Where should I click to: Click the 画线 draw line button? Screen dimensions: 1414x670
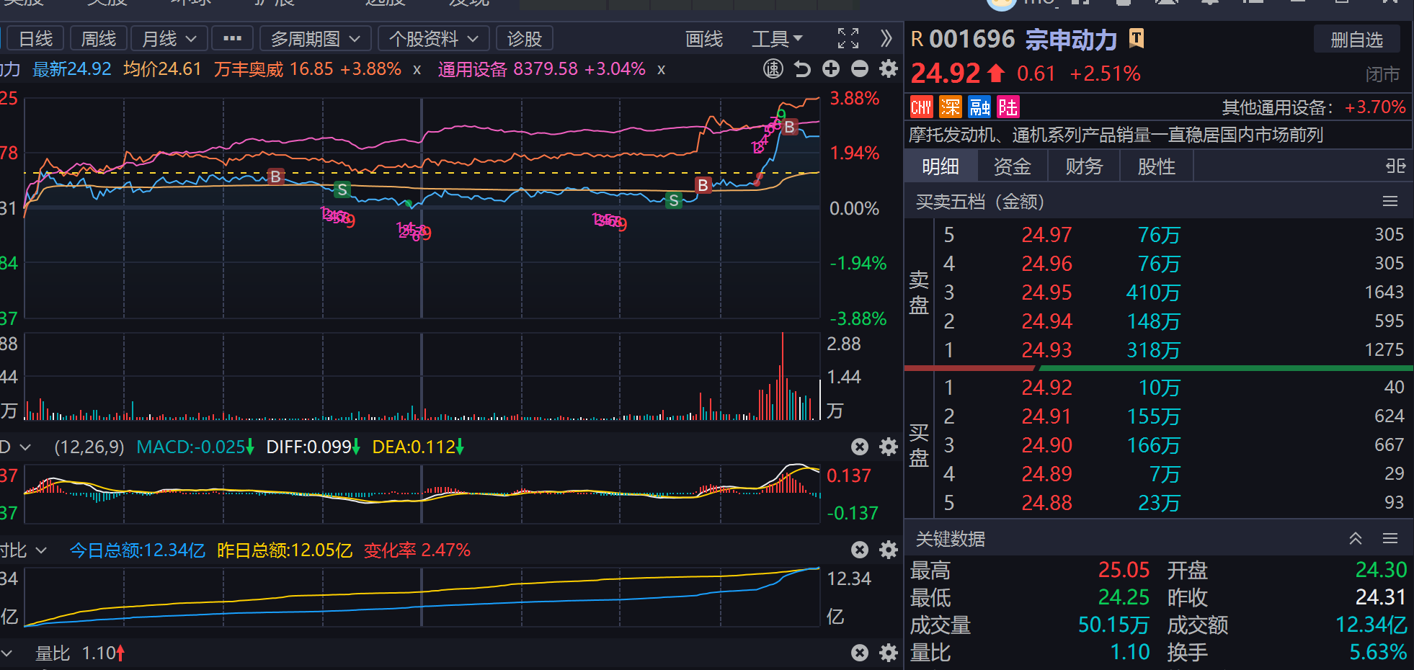[x=704, y=39]
